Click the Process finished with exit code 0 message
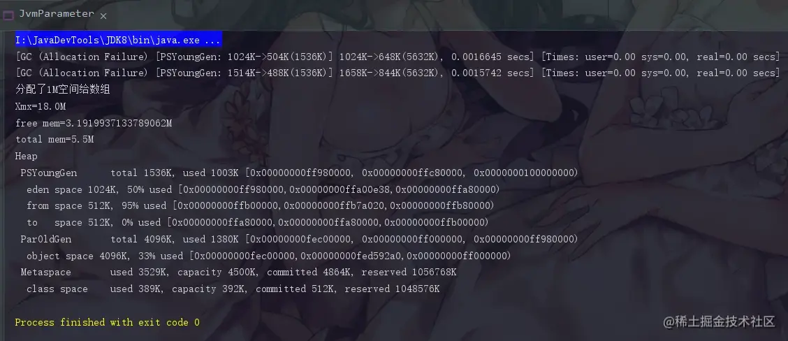Viewport: 788px width, 341px height. 108,322
